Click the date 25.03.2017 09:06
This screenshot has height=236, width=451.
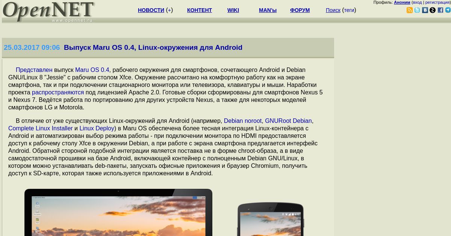[x=32, y=48]
